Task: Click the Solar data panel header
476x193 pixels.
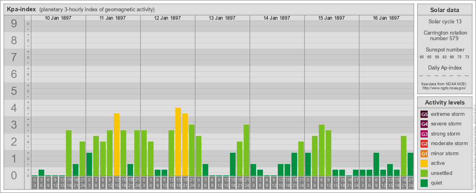Action: pos(444,10)
